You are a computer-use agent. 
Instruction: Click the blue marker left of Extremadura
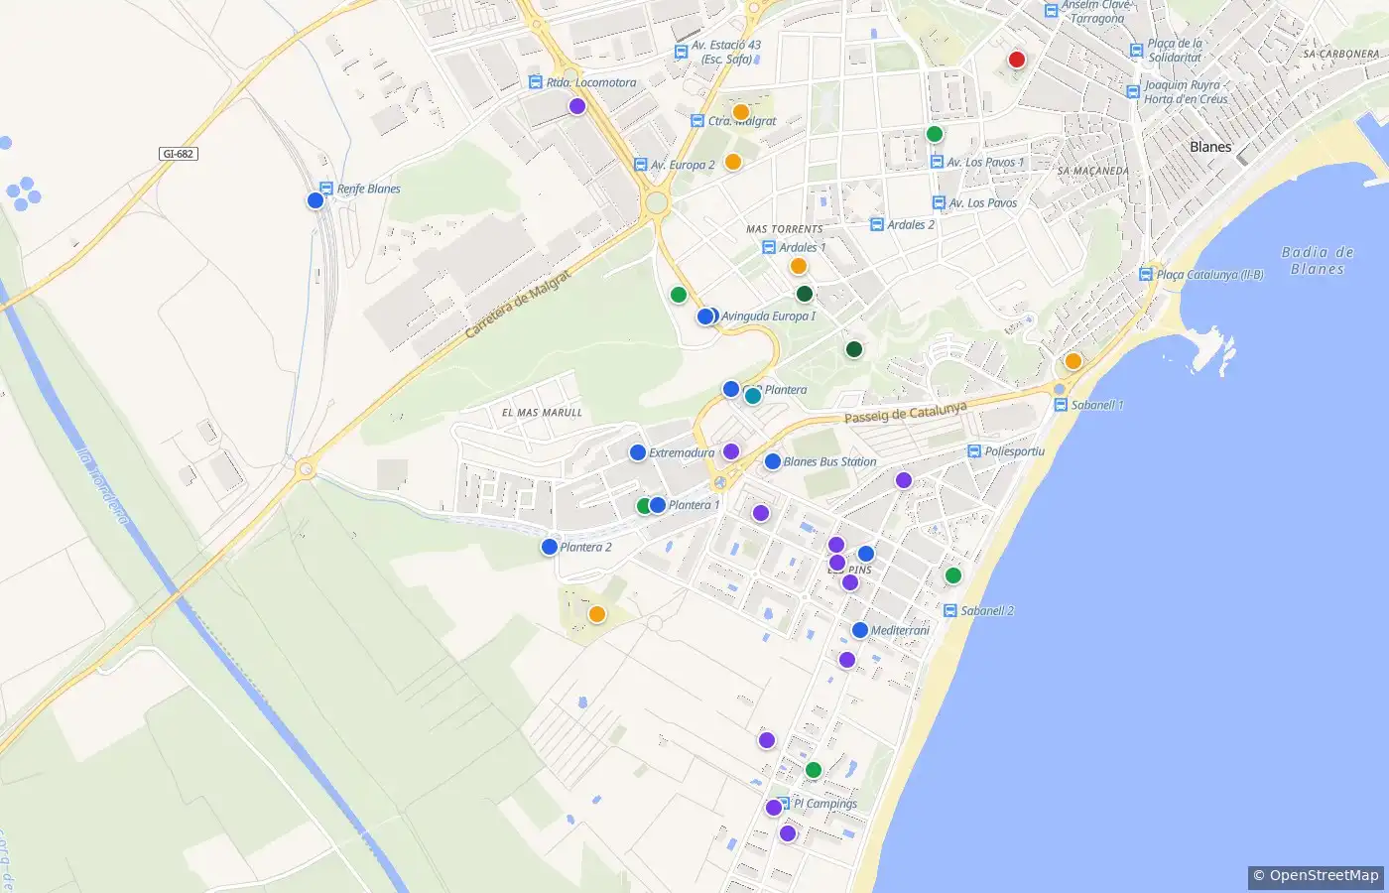[638, 452]
